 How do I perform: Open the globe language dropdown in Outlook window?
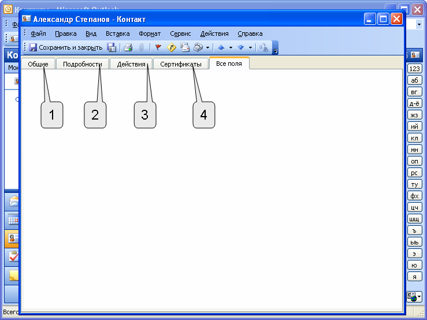pyautogui.click(x=414, y=296)
